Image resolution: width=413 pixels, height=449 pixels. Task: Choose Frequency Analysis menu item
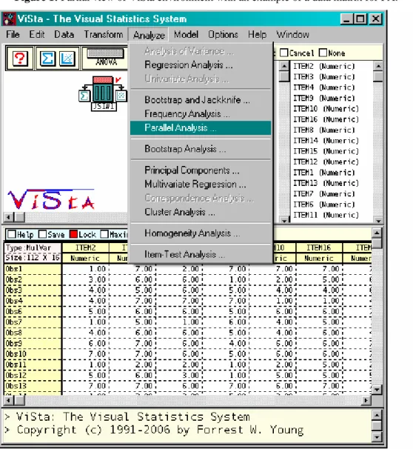click(201, 113)
